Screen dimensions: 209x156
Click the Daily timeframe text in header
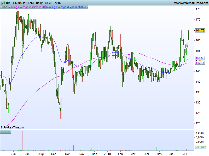(39, 3)
